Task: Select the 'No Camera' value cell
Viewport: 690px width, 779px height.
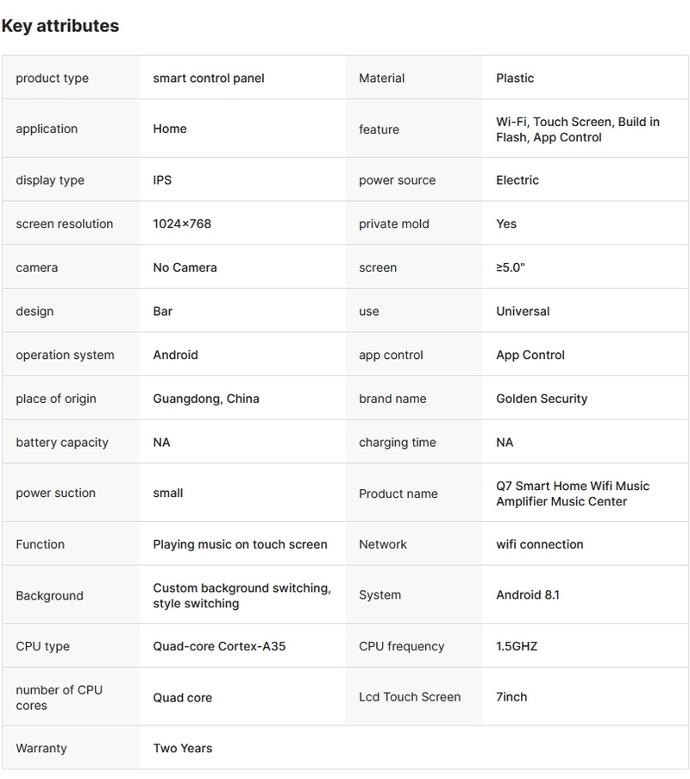Action: 185,267
